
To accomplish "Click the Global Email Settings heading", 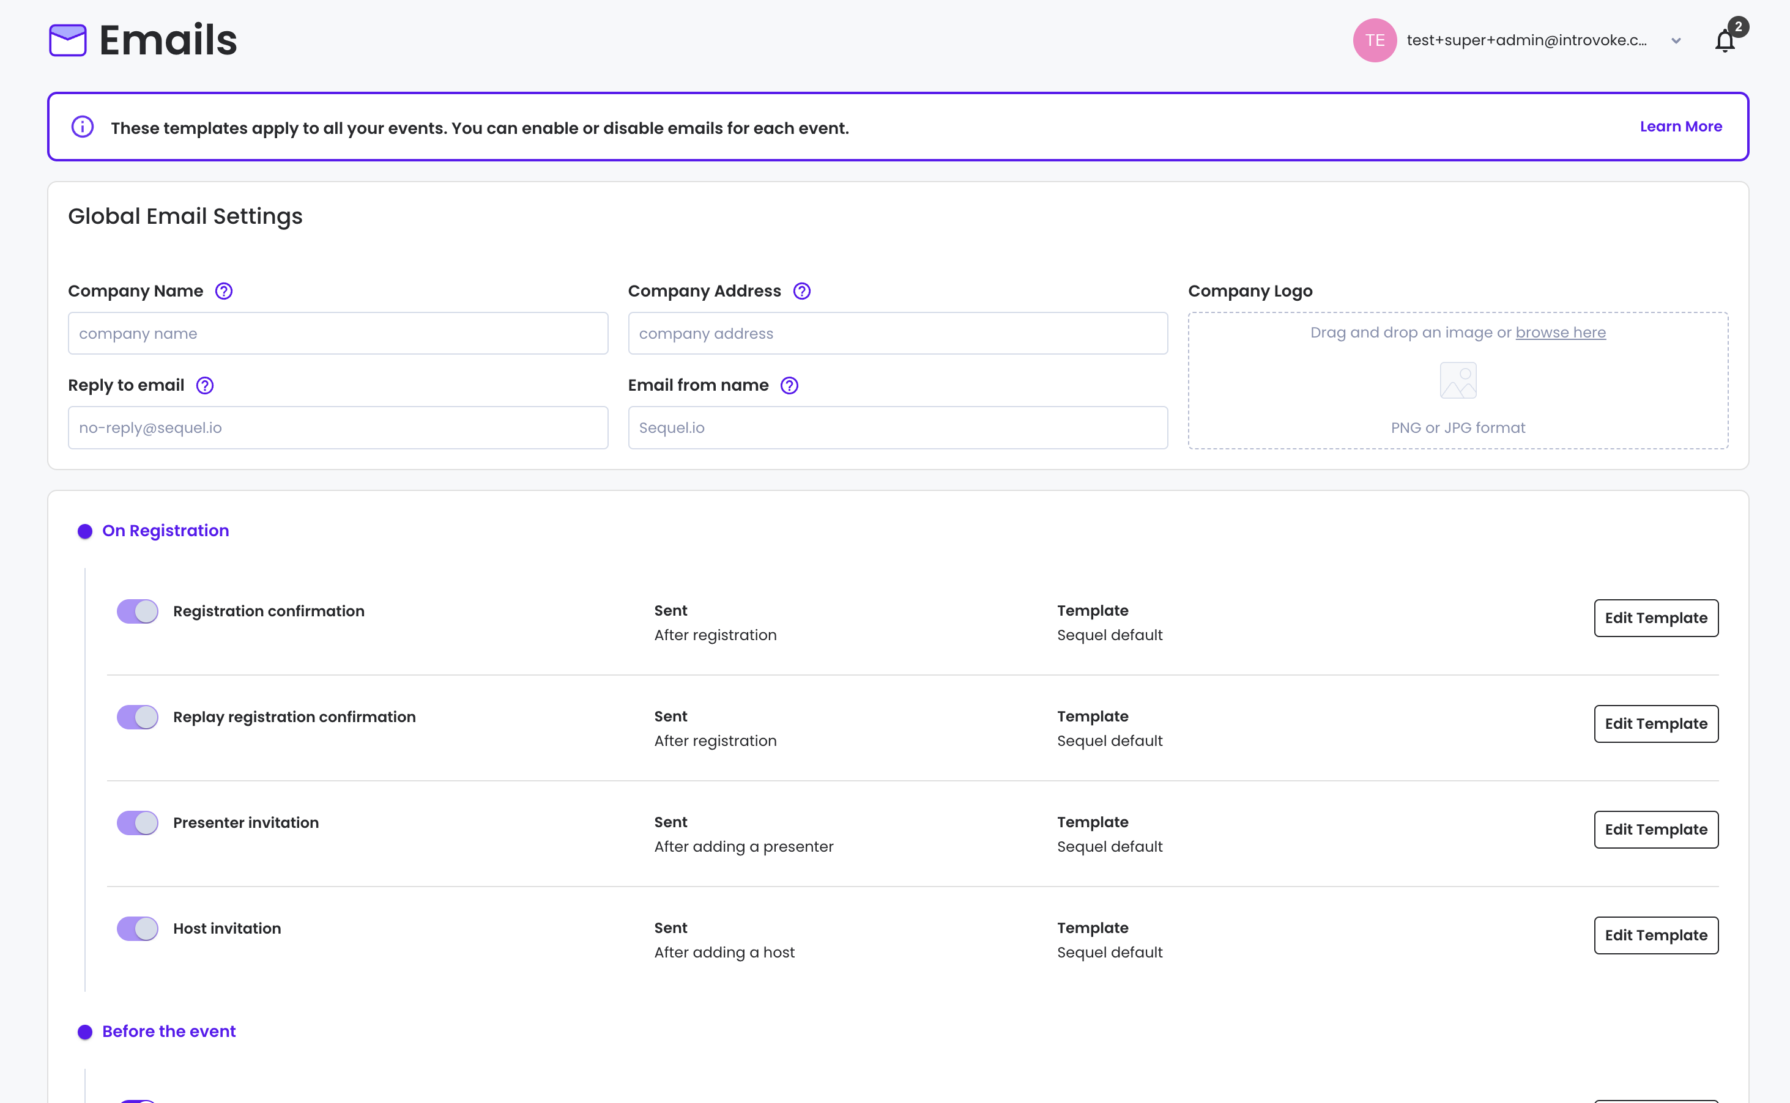I will (185, 216).
